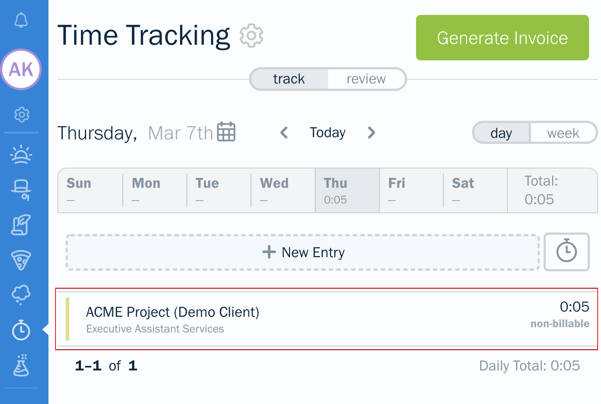
Task: Go to previous day with left chevron
Action: click(x=284, y=133)
